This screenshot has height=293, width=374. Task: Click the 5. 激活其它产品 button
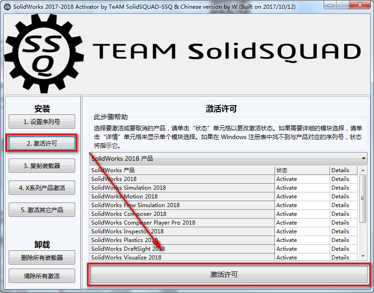pyautogui.click(x=42, y=209)
